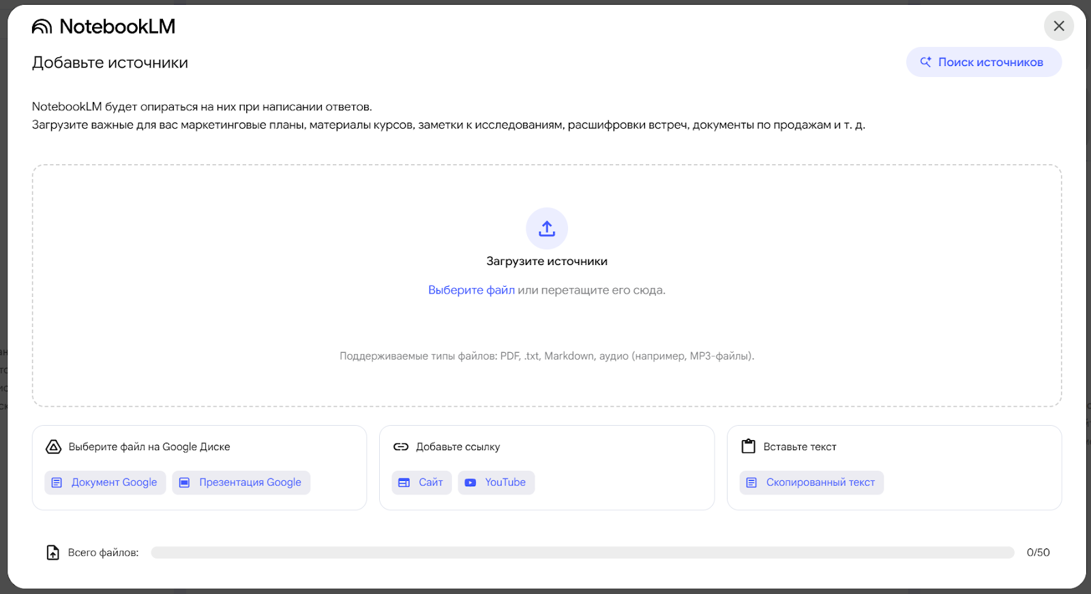Screen dimensions: 1091x594
Task: Click the NotebookLM logo icon
Action: point(42,27)
